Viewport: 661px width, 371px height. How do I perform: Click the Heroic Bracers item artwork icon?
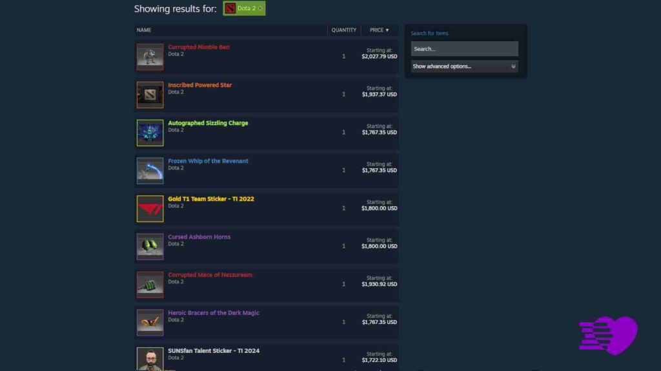(x=149, y=322)
